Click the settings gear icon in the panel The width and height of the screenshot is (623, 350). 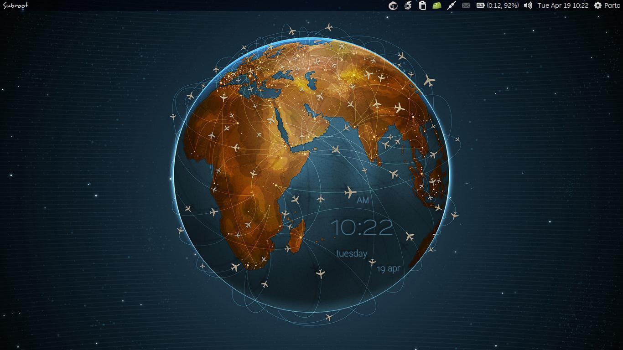[598, 5]
